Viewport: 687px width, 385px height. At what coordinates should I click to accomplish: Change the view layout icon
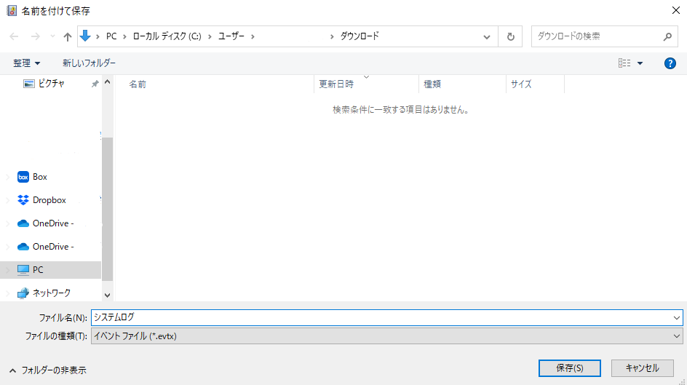[x=624, y=63]
